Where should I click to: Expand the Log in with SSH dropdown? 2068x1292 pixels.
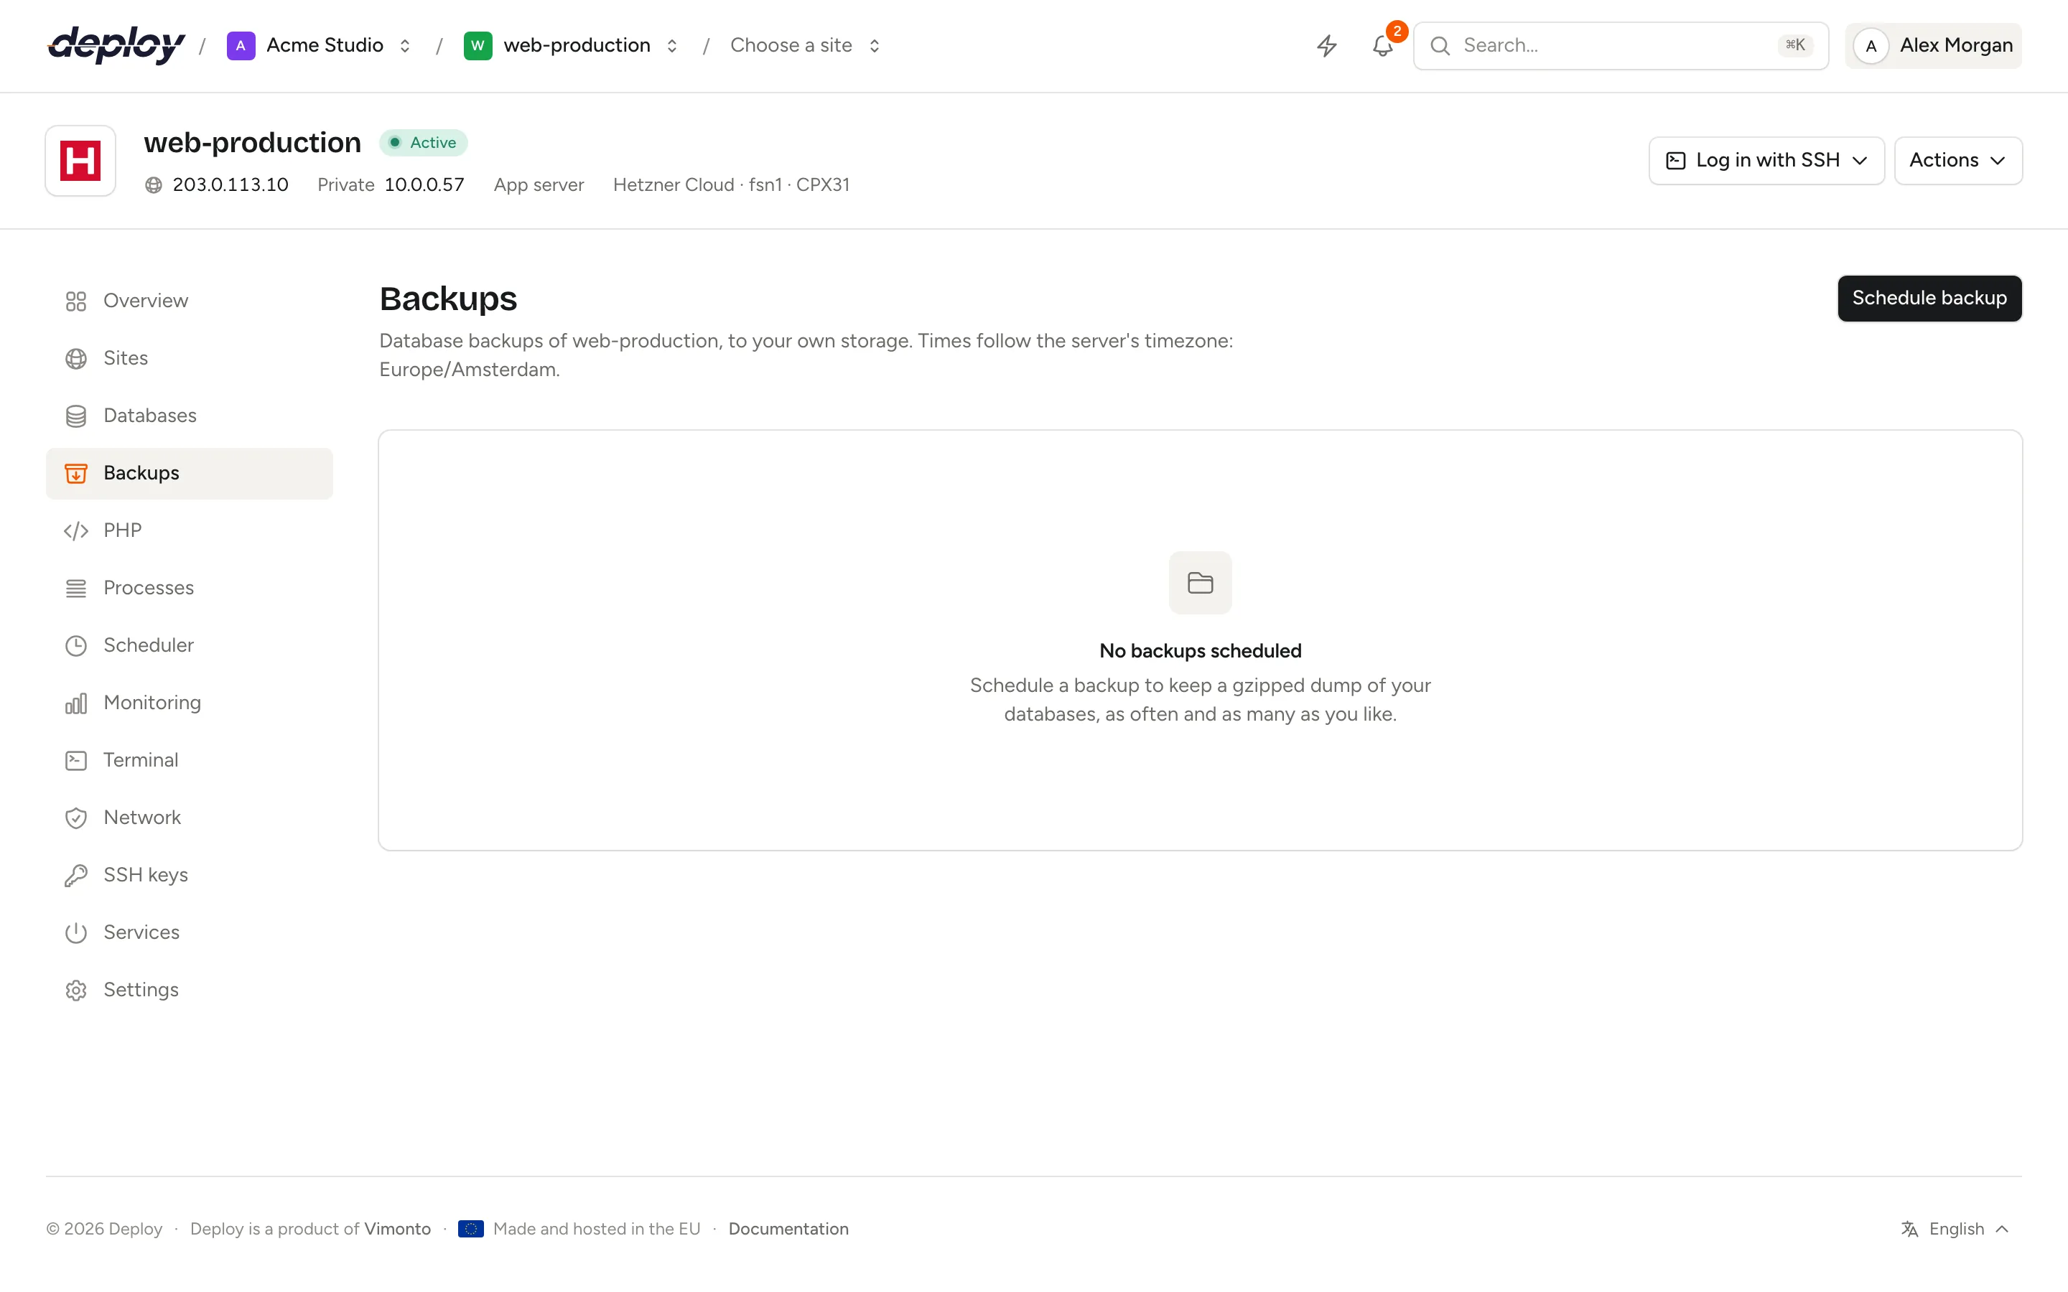1766,161
